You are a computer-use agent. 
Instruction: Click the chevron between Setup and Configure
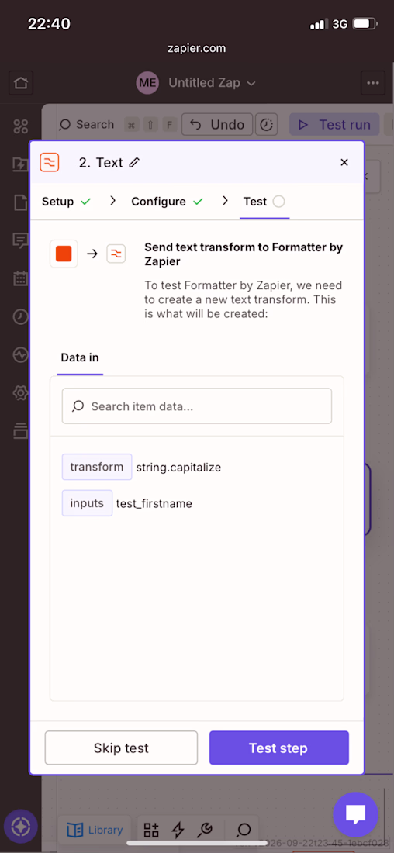(x=112, y=201)
